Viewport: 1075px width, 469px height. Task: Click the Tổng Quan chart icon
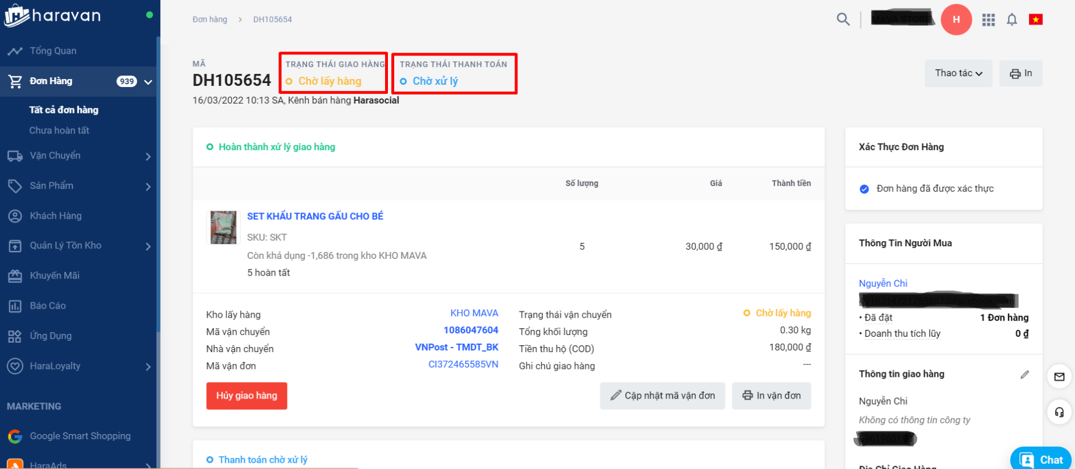[15, 51]
